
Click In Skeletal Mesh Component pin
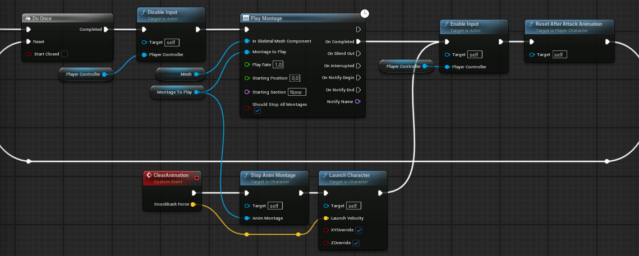click(246, 41)
